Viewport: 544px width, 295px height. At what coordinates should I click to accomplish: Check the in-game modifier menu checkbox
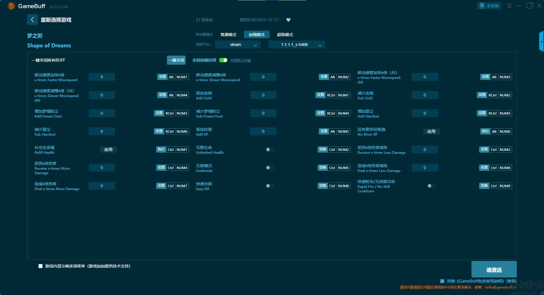[41, 266]
